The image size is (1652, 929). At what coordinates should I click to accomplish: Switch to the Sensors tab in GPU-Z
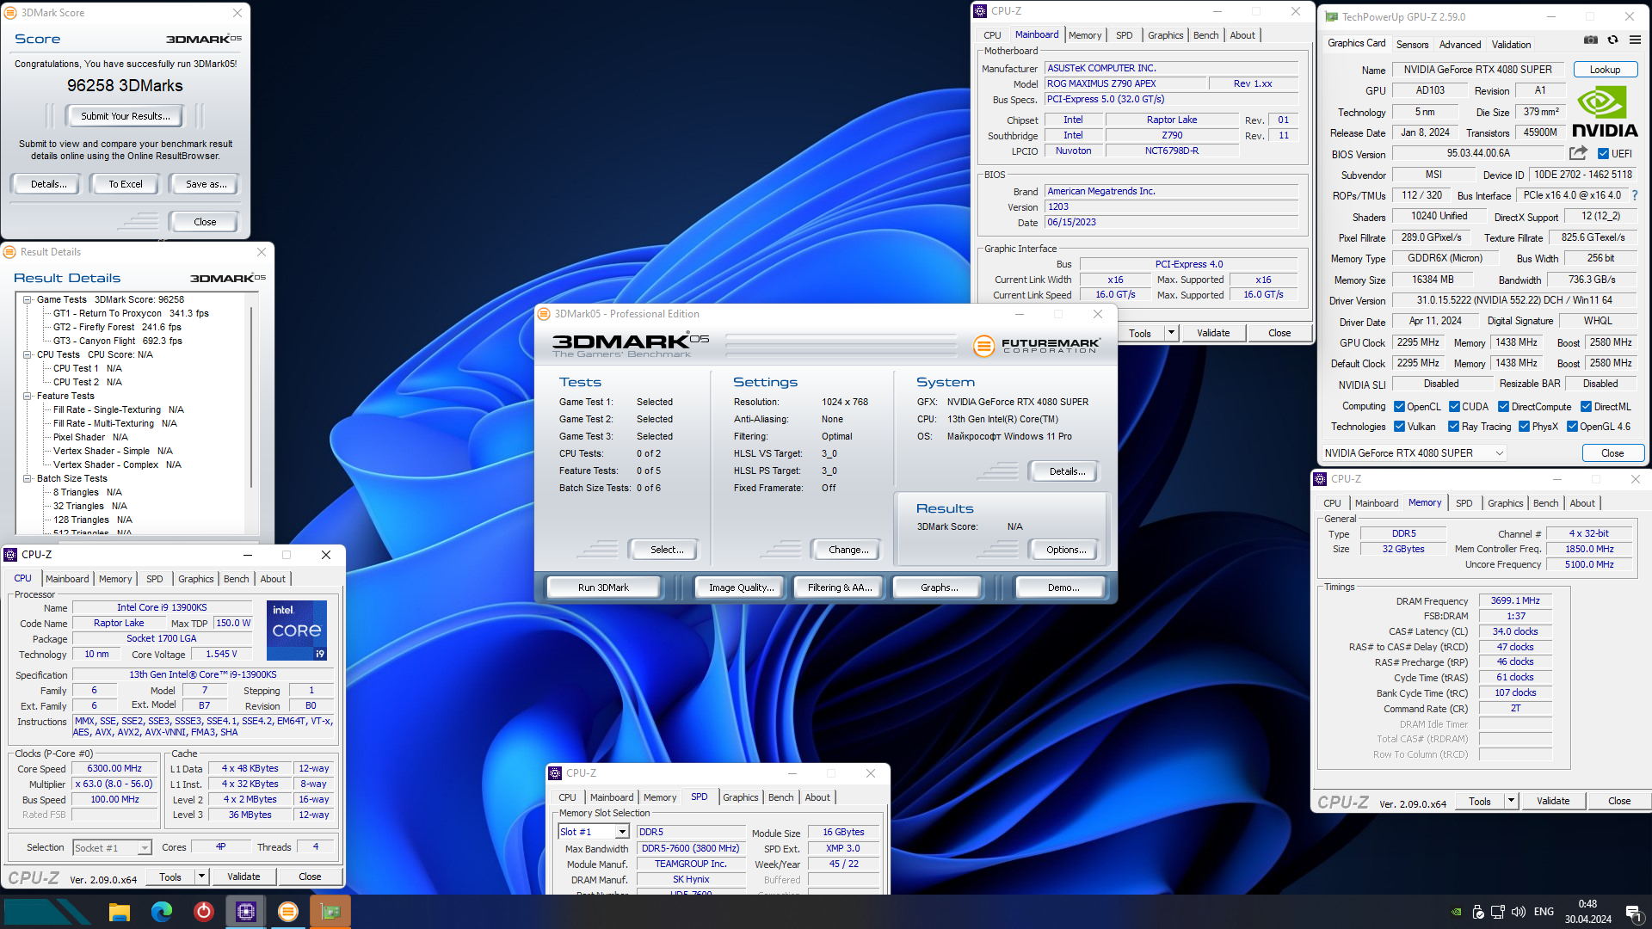(x=1412, y=45)
